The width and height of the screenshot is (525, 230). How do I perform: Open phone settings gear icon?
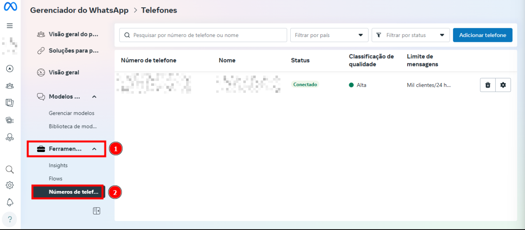[503, 85]
